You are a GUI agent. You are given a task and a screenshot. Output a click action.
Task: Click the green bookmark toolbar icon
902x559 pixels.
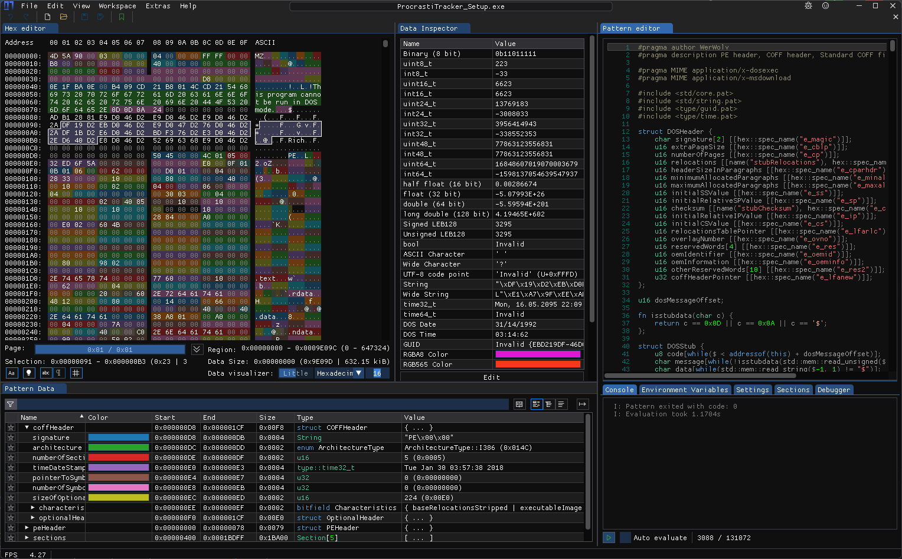pyautogui.click(x=122, y=17)
